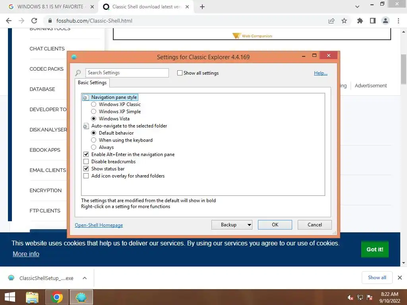The height and width of the screenshot is (305, 407).
Task: Bookmark this page with the star icon
Action: coord(344,21)
